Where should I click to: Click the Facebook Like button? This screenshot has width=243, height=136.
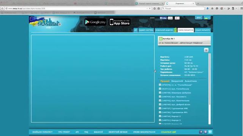click(x=163, y=18)
